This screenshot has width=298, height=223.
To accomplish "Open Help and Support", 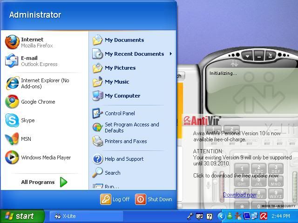I will pyautogui.click(x=118, y=159).
